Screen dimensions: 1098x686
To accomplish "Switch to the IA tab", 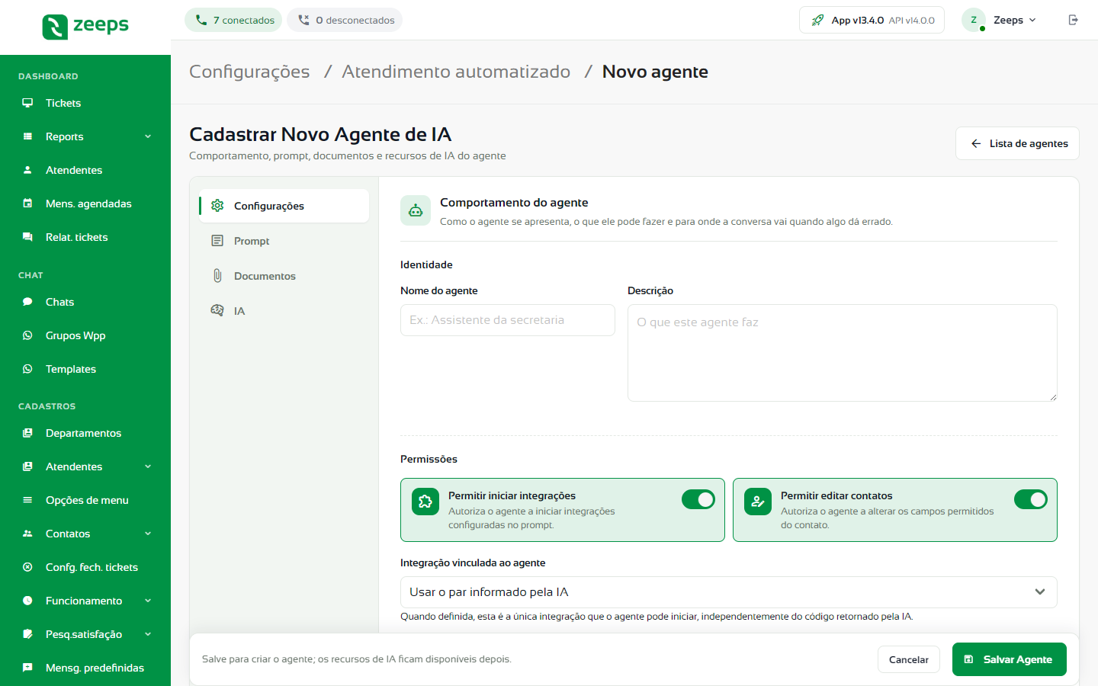I will tap(284, 311).
